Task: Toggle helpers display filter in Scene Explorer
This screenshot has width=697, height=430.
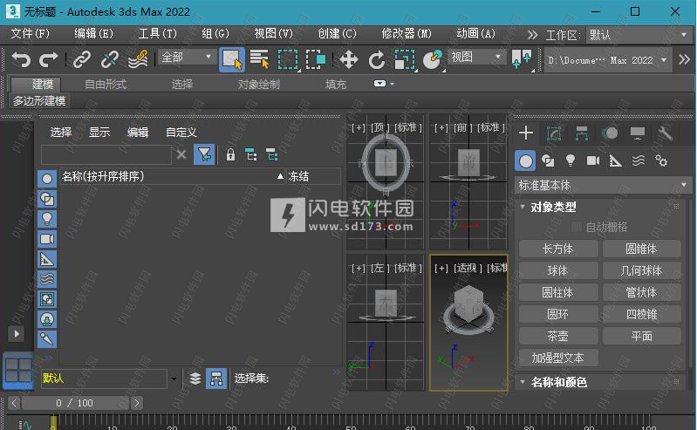Action: [47, 259]
